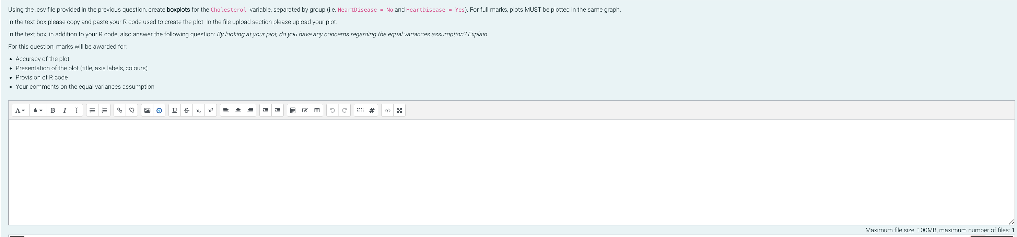Click the 'Accuracy of the plot' bullet
The image size is (1017, 237).
(x=42, y=59)
